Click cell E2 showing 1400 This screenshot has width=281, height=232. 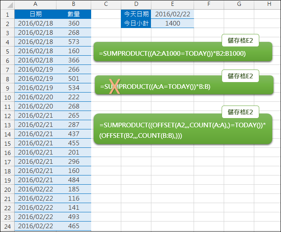pos(172,23)
